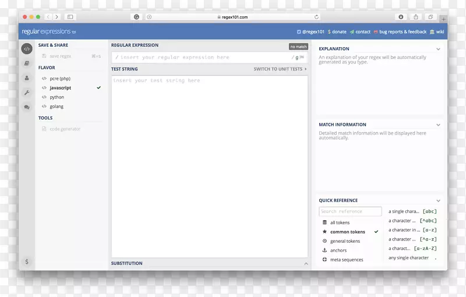Click the Safari downloads icon

click(401, 17)
